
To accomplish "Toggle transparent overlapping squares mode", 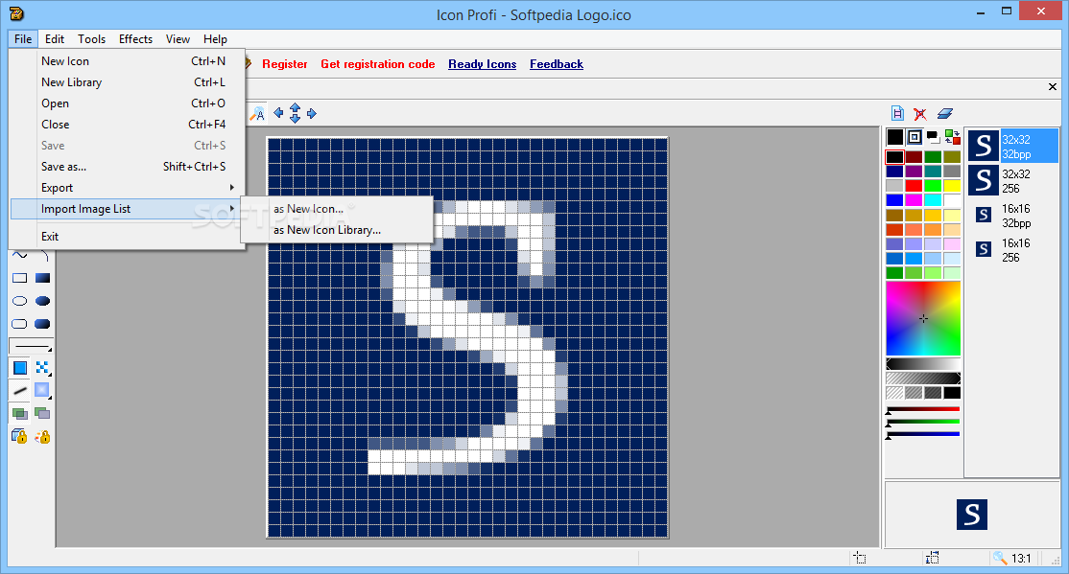I will 42,413.
